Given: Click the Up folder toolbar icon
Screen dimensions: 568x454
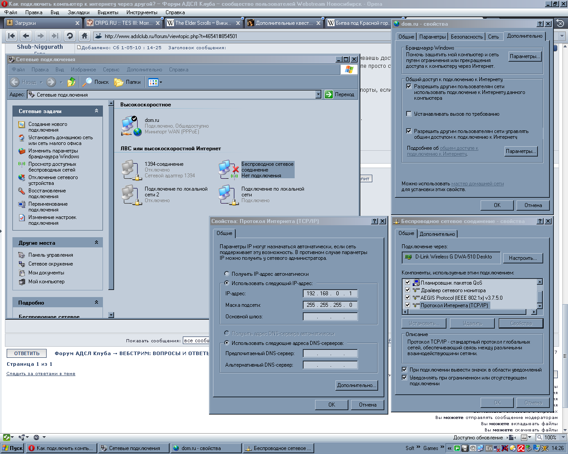Looking at the screenshot, I should coord(71,82).
